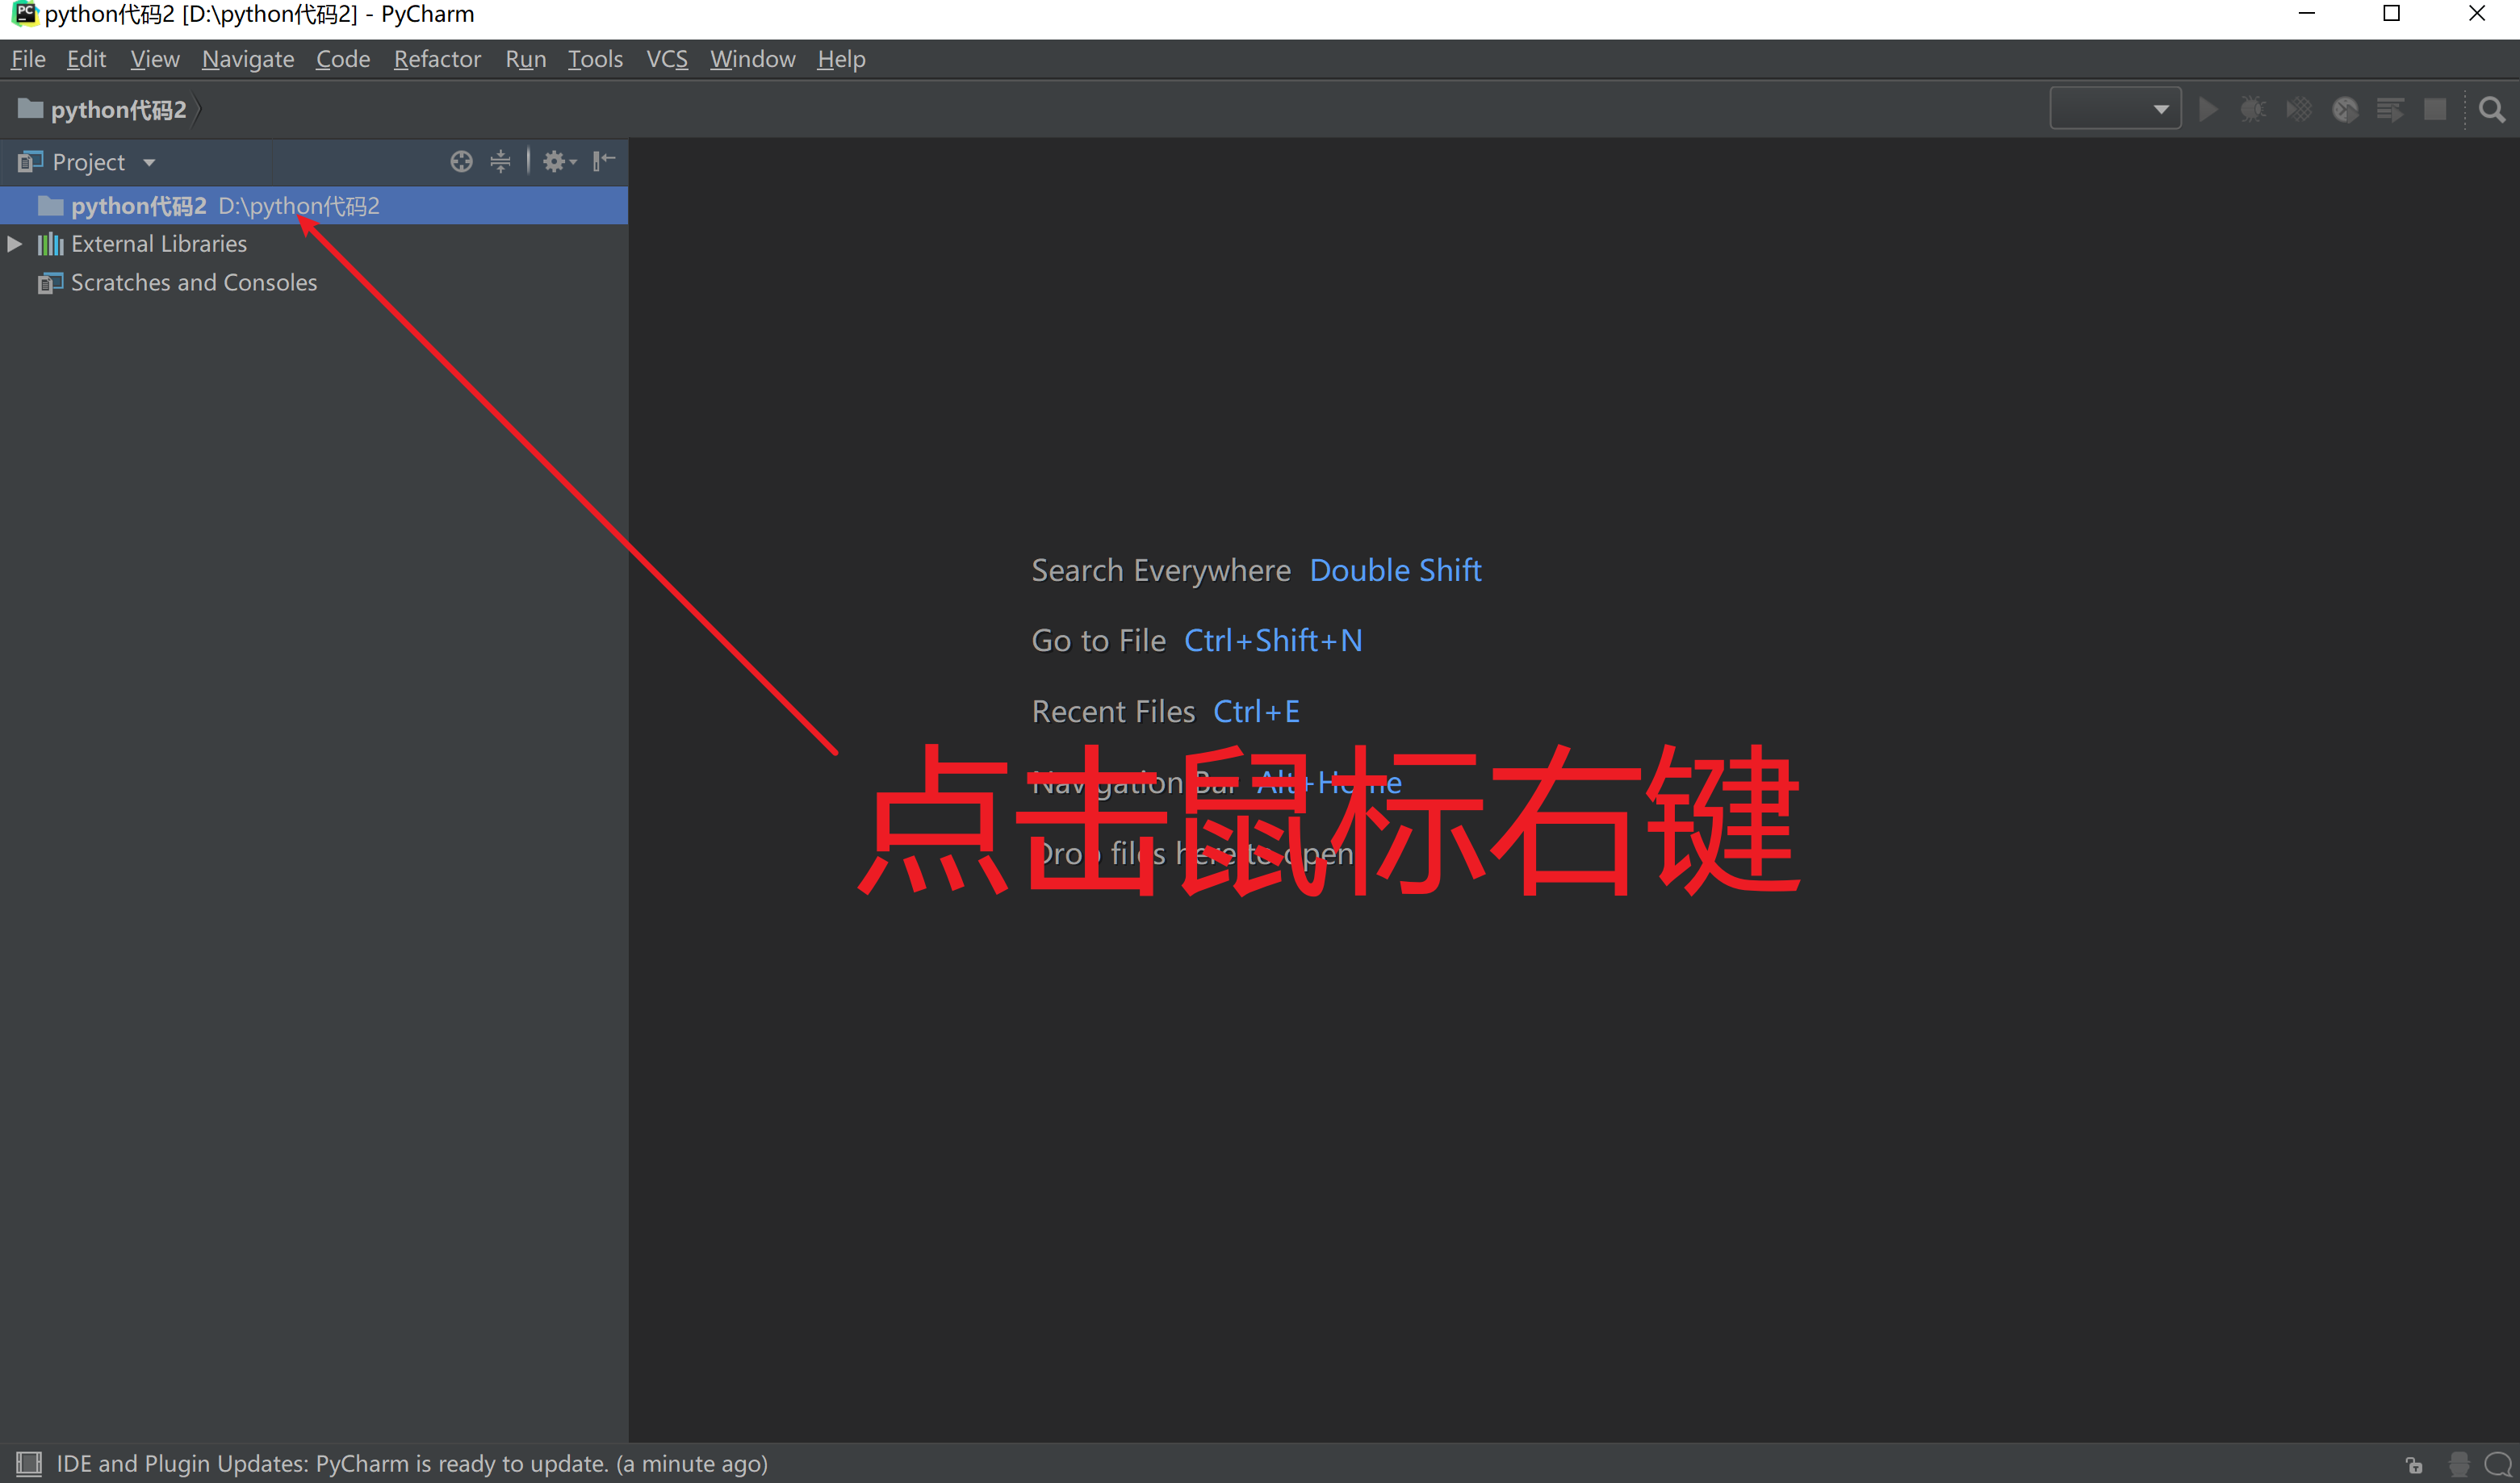Click the Double Shift shortcut text

[x=1395, y=570]
